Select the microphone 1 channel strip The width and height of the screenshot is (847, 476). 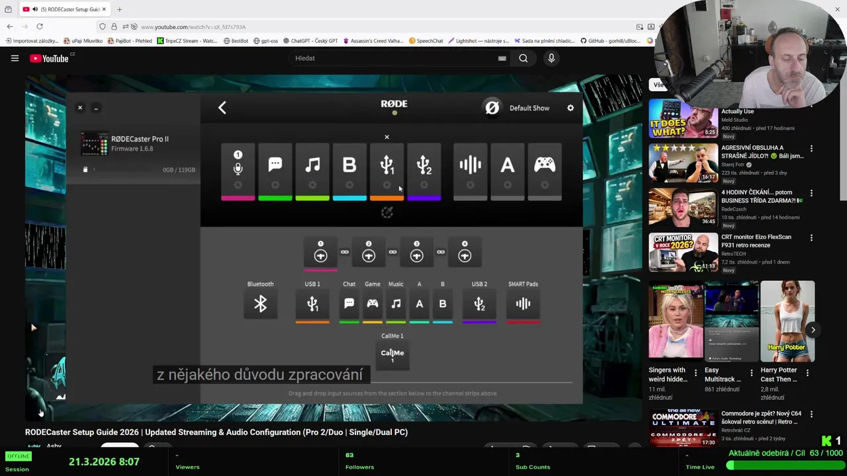click(x=238, y=171)
